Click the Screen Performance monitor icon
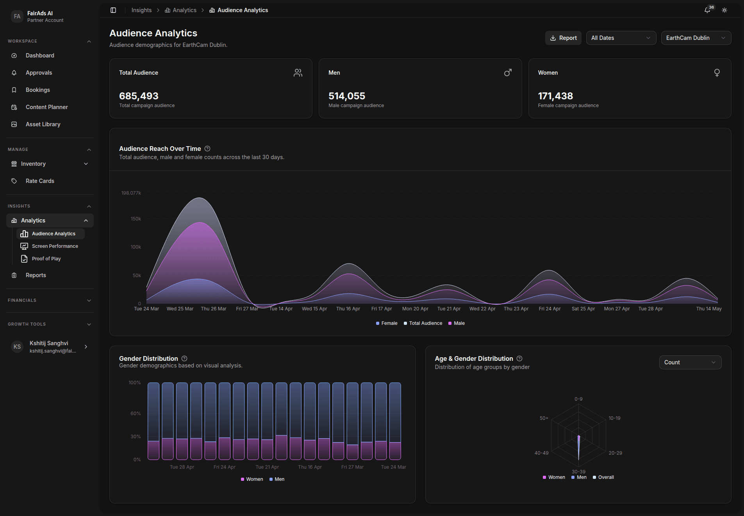 point(24,246)
